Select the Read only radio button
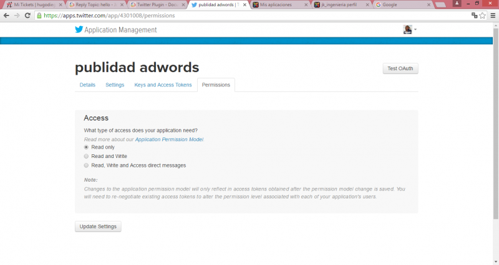Image resolution: width=499 pixels, height=265 pixels. point(86,147)
